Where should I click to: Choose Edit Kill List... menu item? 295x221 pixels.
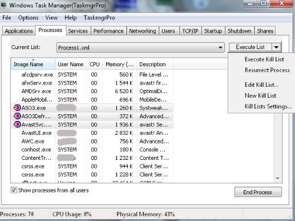pos(261,85)
